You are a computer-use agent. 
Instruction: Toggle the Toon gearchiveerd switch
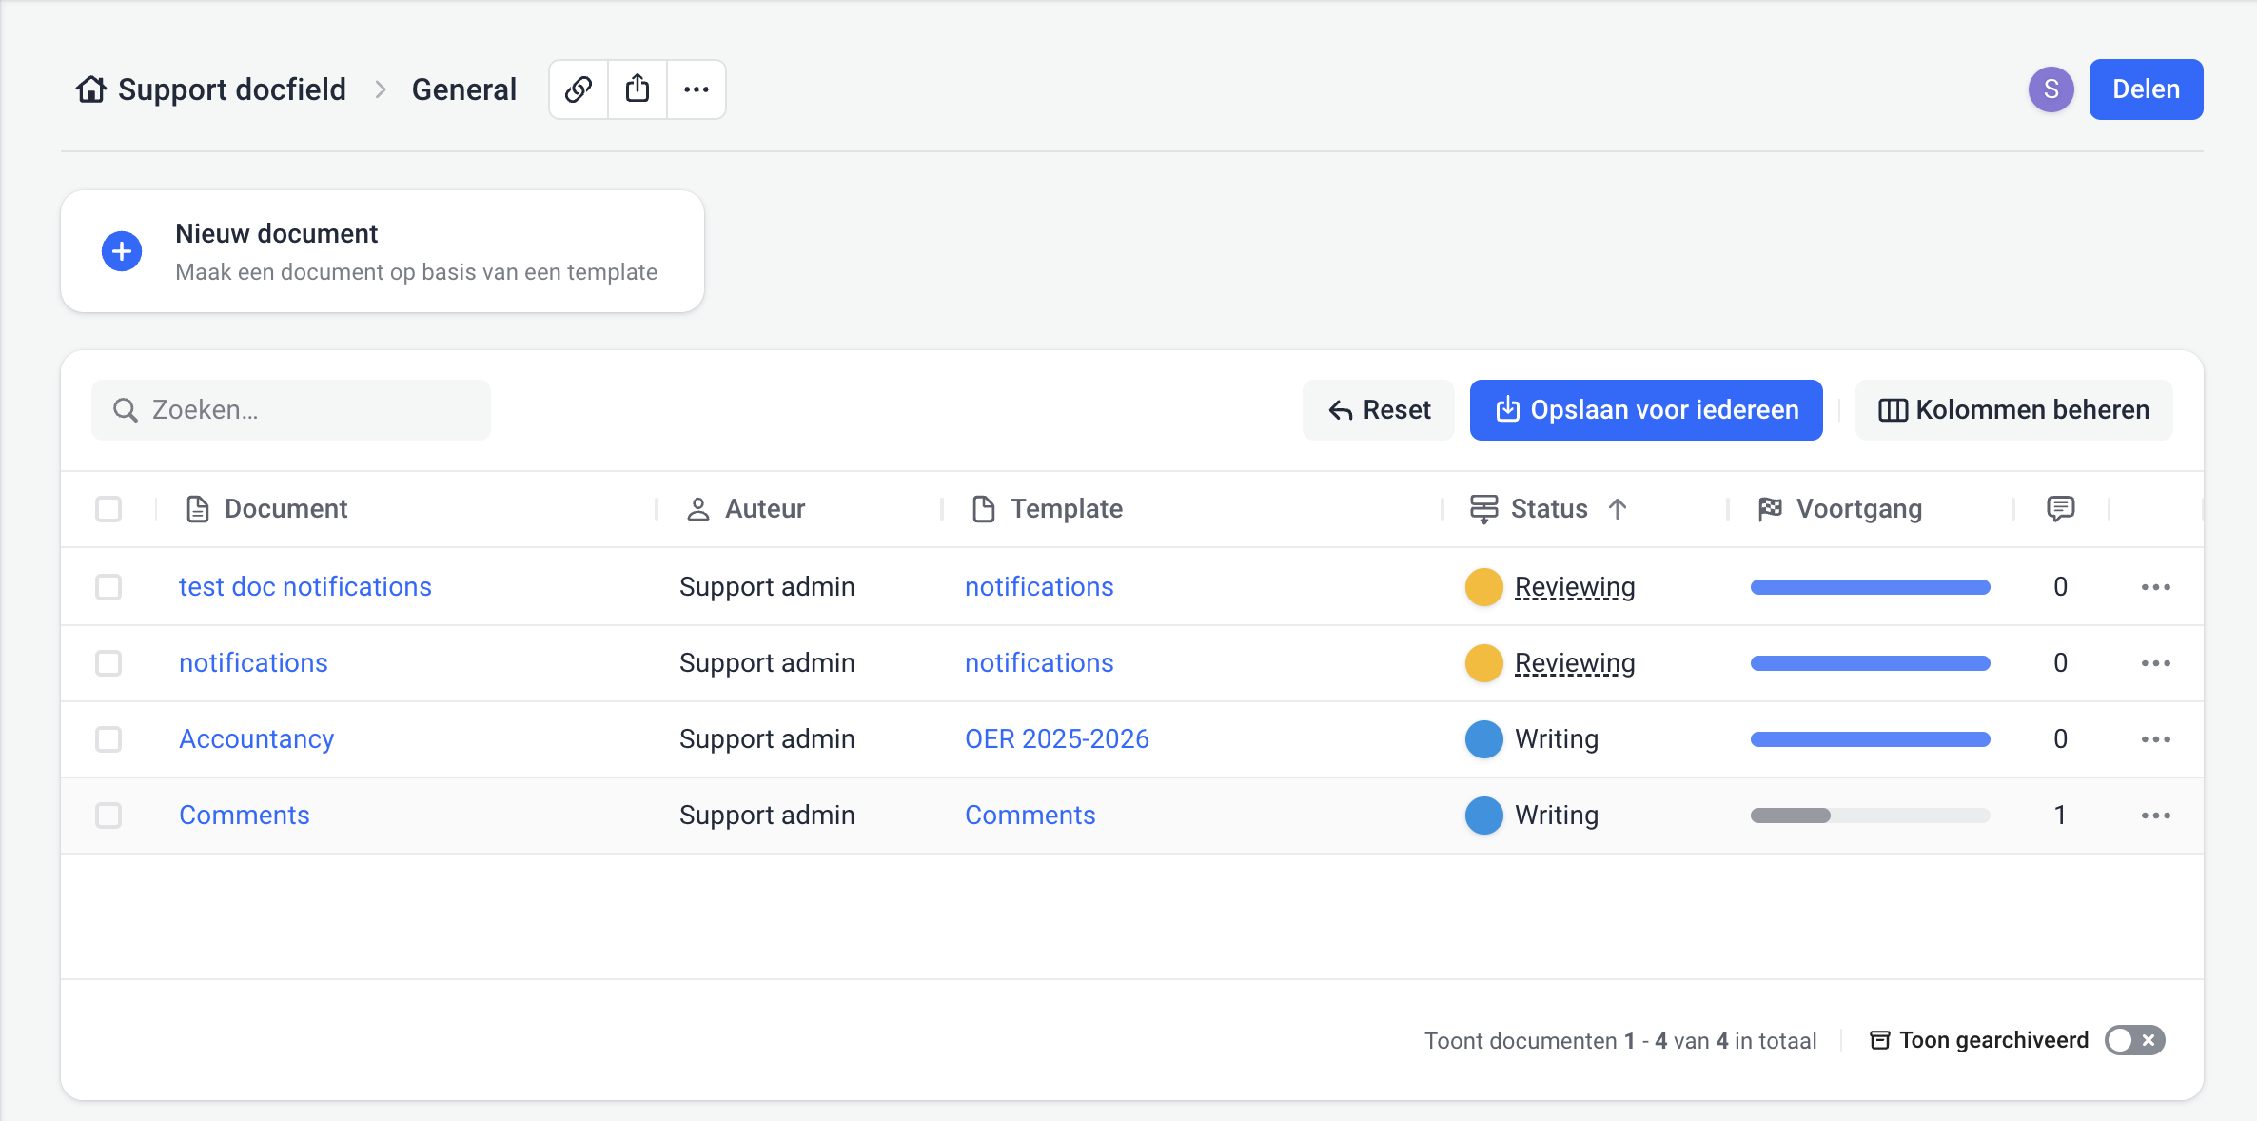(2134, 1040)
